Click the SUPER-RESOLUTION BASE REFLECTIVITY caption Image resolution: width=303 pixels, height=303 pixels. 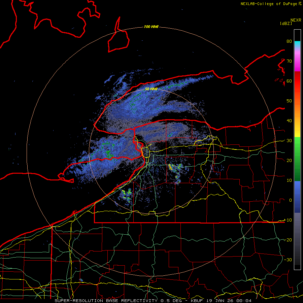tap(106, 301)
